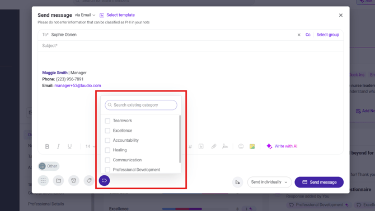Open the grid icon at the bottom left
The width and height of the screenshot is (375, 211).
[43, 181]
